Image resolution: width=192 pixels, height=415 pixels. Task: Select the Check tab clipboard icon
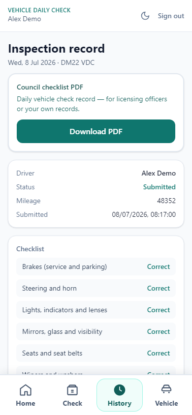[x=72, y=389]
